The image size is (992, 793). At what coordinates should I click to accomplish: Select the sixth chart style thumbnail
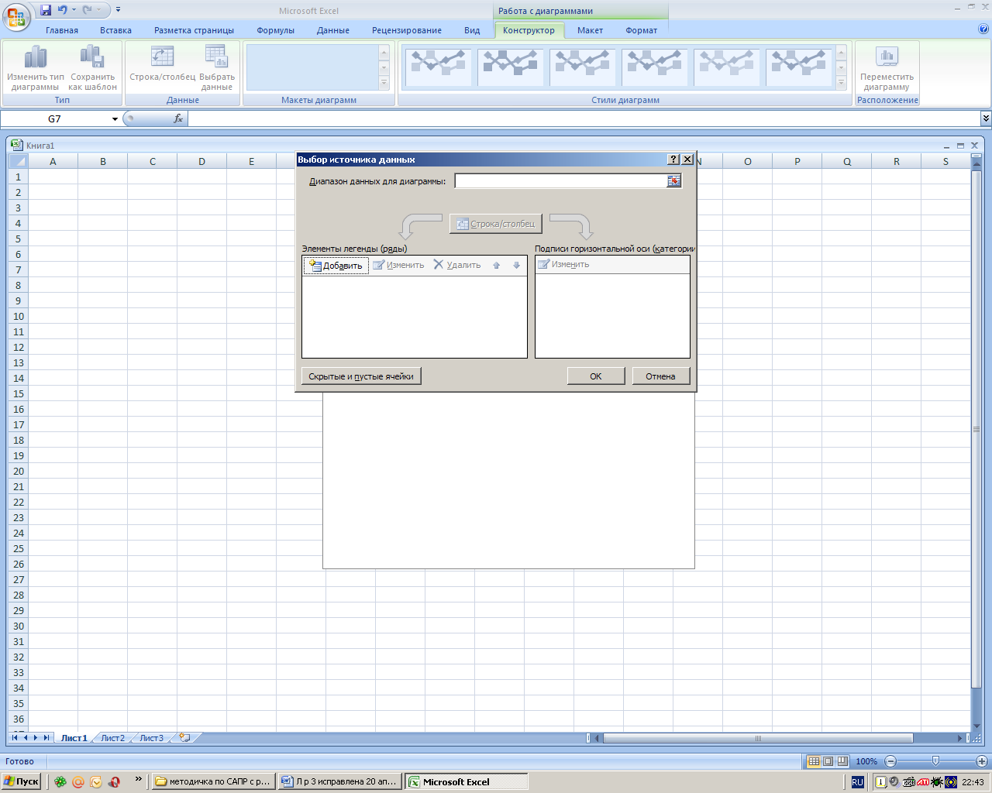(x=798, y=67)
